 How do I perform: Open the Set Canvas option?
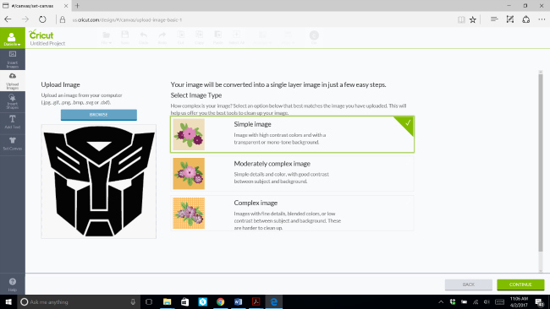pyautogui.click(x=13, y=144)
